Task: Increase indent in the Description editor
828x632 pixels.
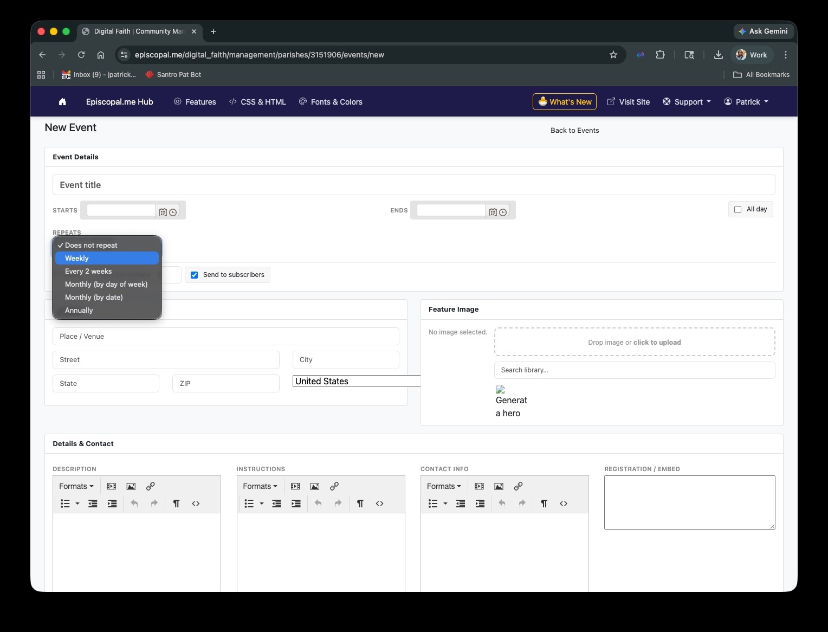Action: pos(112,504)
